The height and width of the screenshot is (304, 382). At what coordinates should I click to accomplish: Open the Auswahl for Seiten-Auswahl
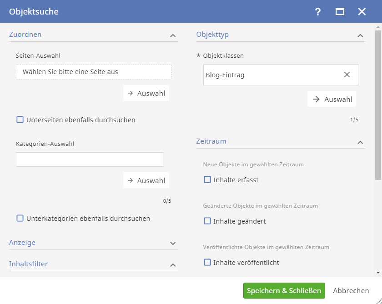tap(146, 93)
